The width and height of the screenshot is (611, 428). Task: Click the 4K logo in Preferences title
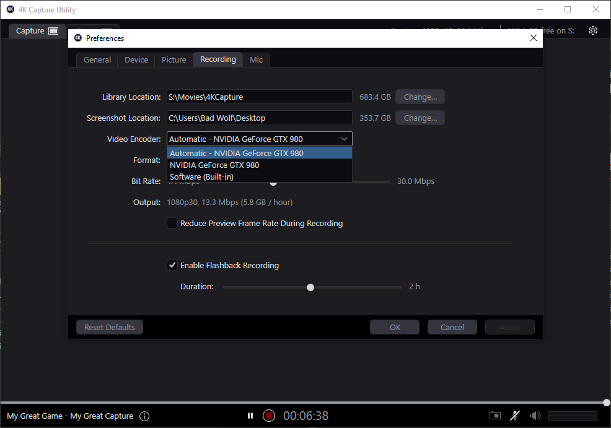coord(78,38)
